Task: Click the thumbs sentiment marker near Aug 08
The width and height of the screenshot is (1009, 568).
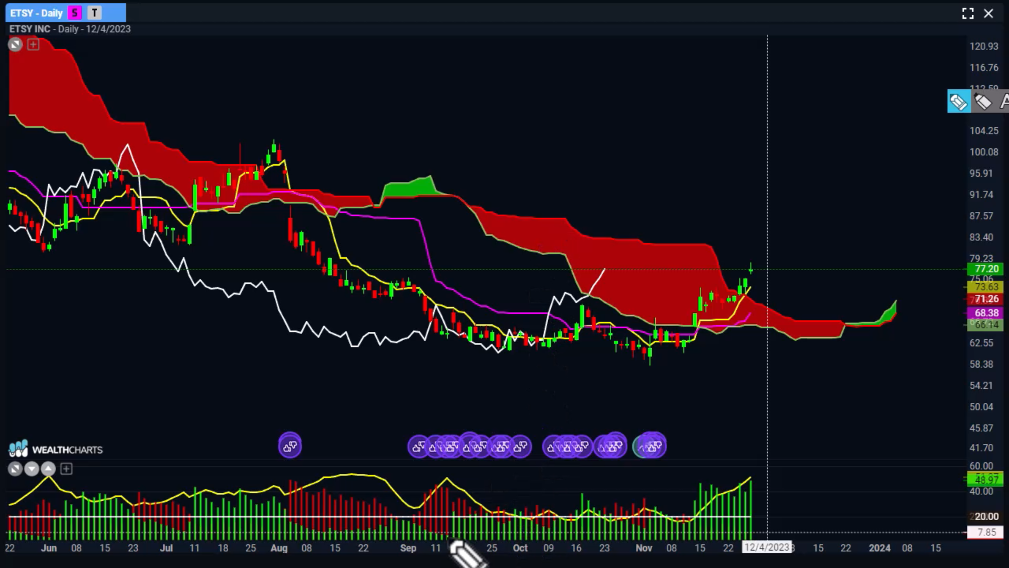Action: pyautogui.click(x=290, y=447)
